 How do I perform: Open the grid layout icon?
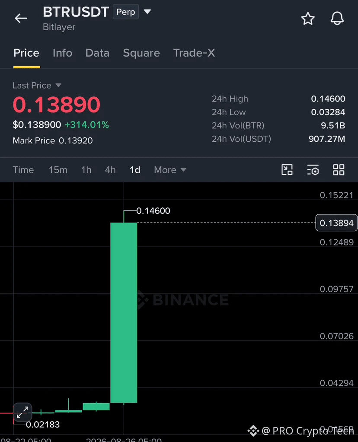[339, 170]
